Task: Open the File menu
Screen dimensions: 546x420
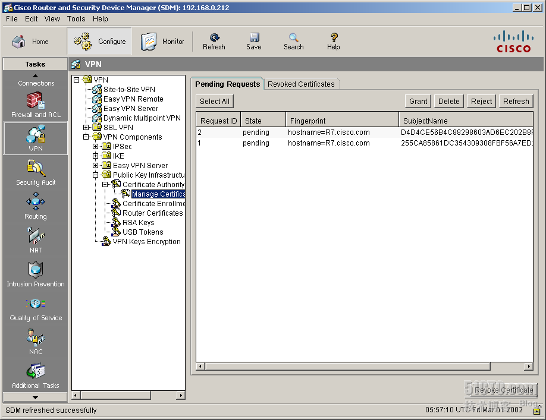Action: (12, 19)
